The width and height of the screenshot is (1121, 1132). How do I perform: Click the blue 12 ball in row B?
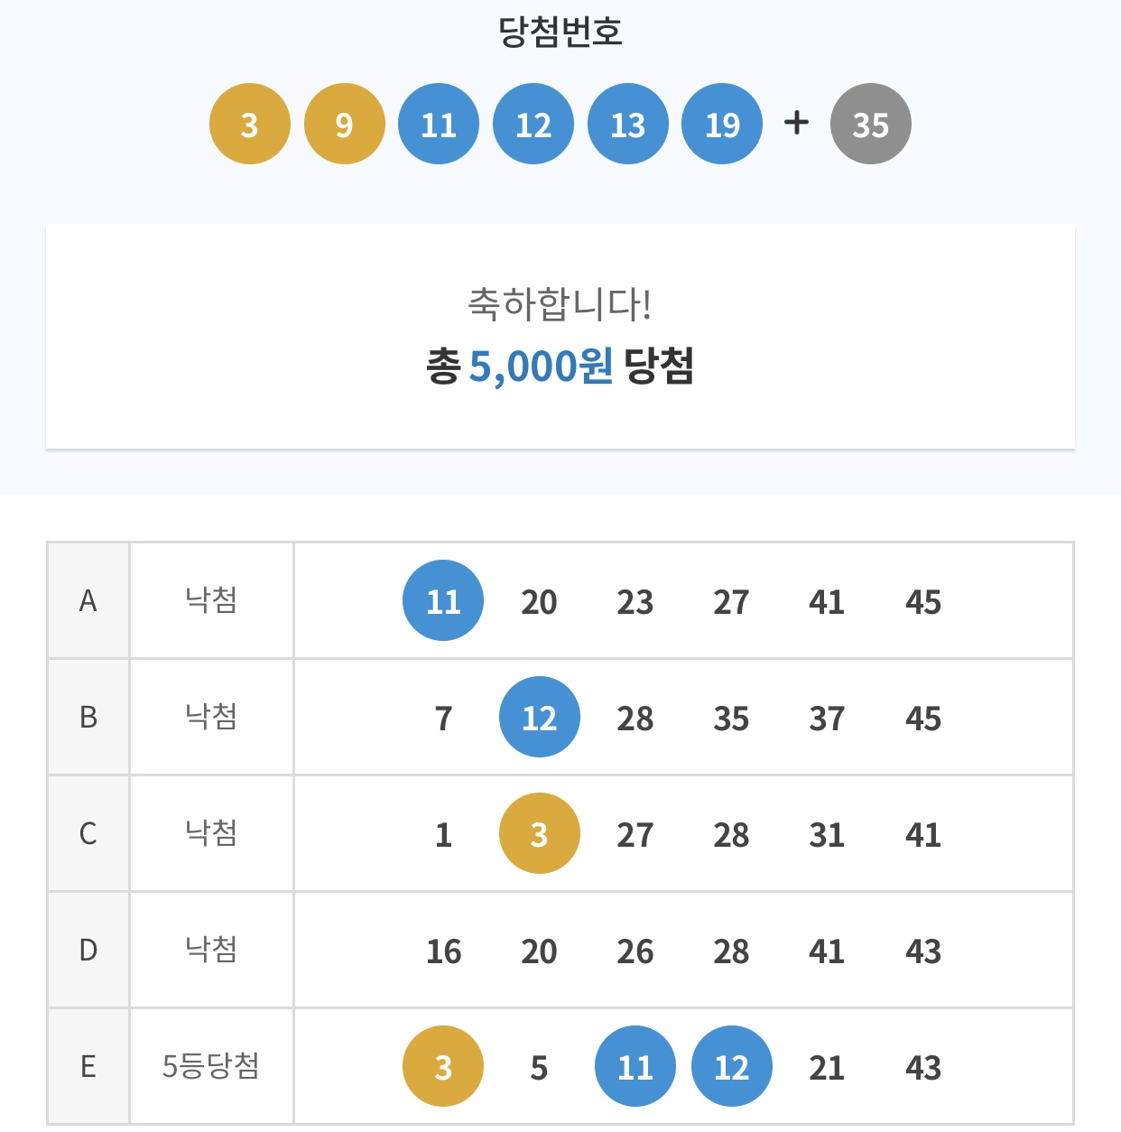click(539, 718)
